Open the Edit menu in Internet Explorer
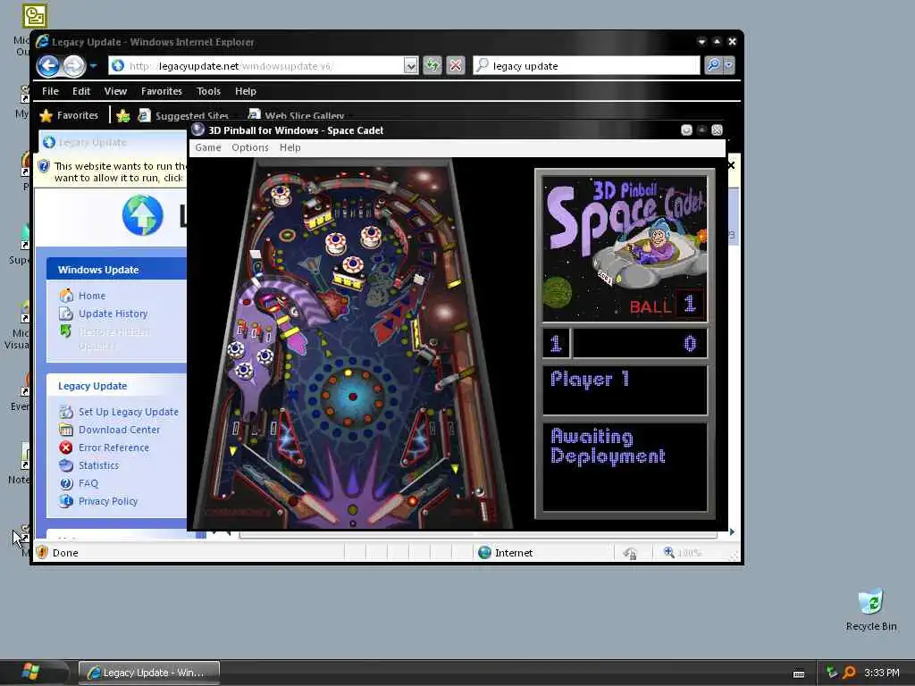The image size is (915, 686). (81, 91)
